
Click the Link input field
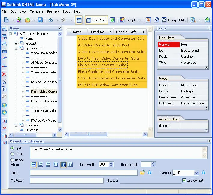click(x=84, y=173)
